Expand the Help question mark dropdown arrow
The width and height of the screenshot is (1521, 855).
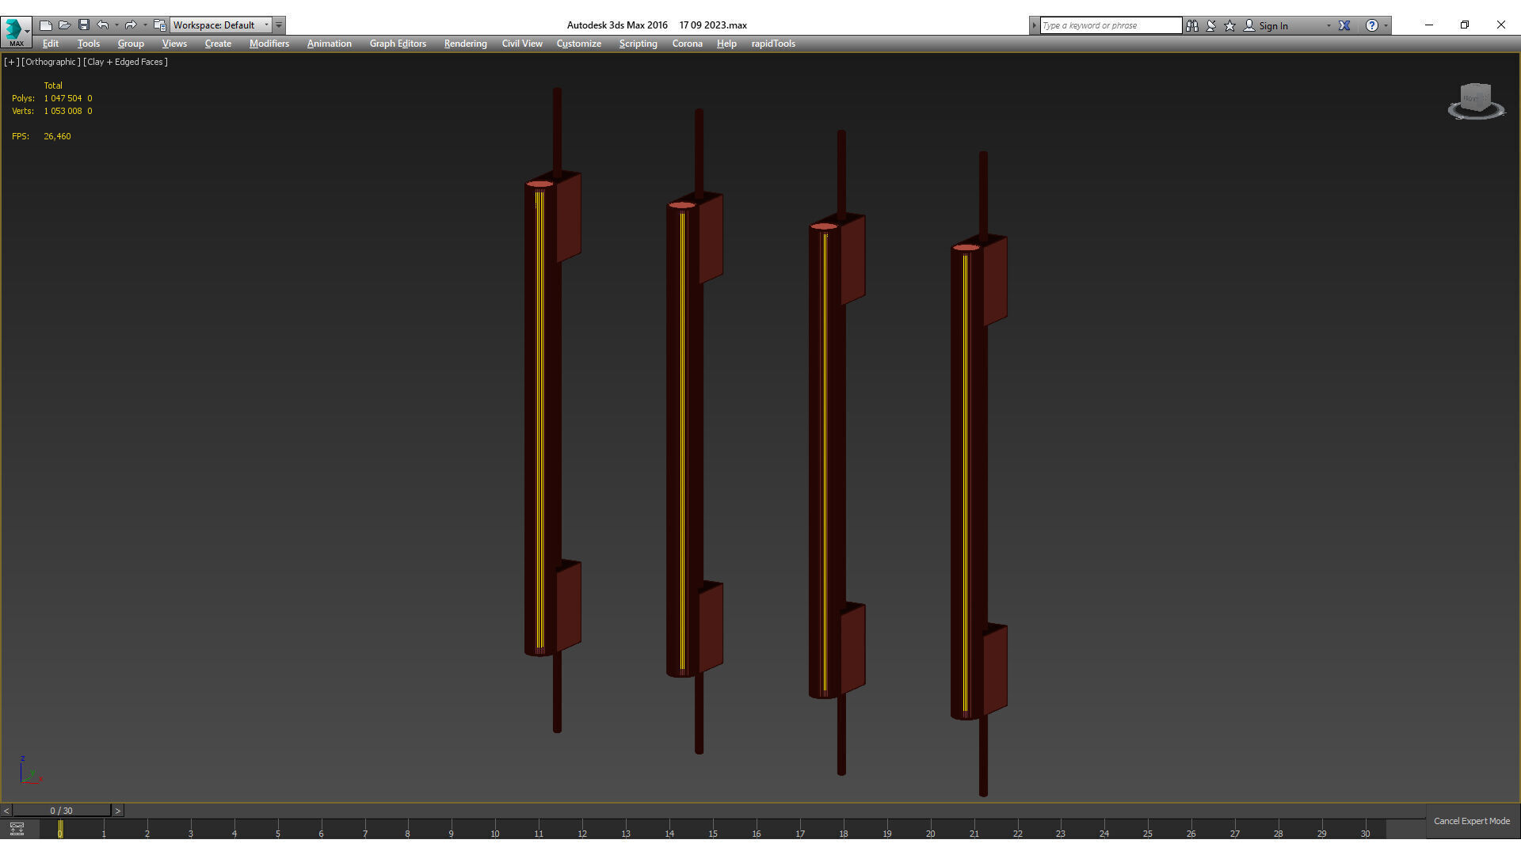pyautogui.click(x=1386, y=25)
